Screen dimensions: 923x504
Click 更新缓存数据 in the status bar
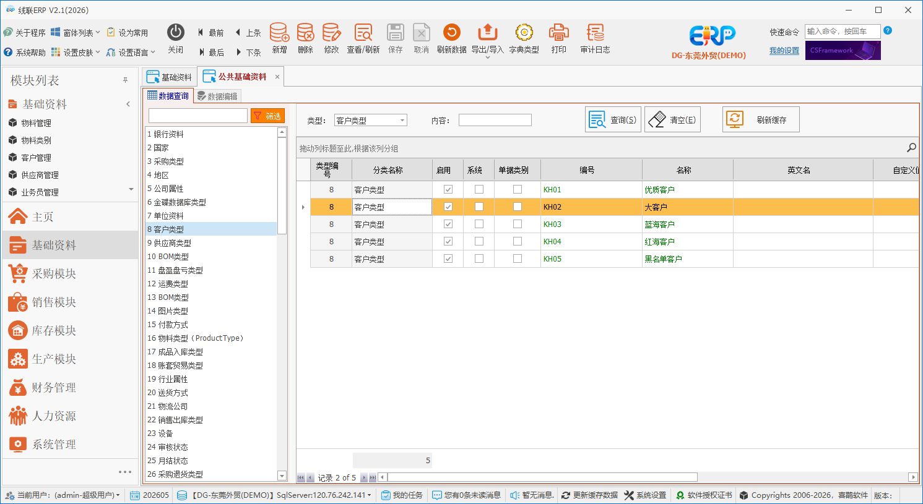(589, 495)
